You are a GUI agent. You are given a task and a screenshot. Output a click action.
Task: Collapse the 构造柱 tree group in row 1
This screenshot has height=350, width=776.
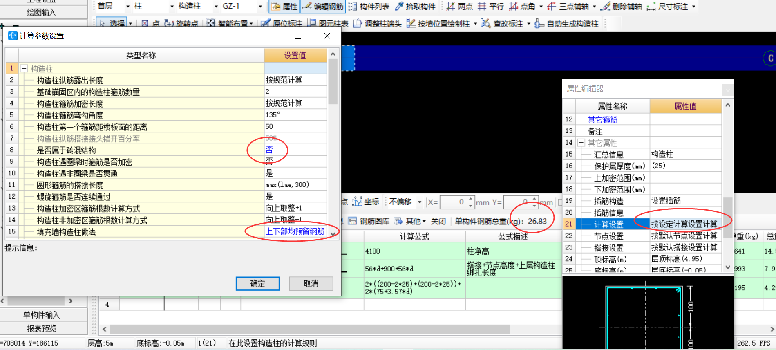click(x=24, y=68)
